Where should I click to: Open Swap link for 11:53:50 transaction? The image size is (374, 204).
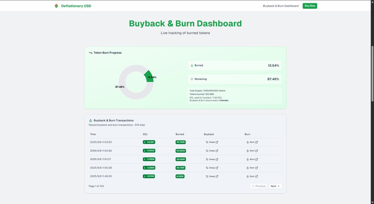(212, 142)
